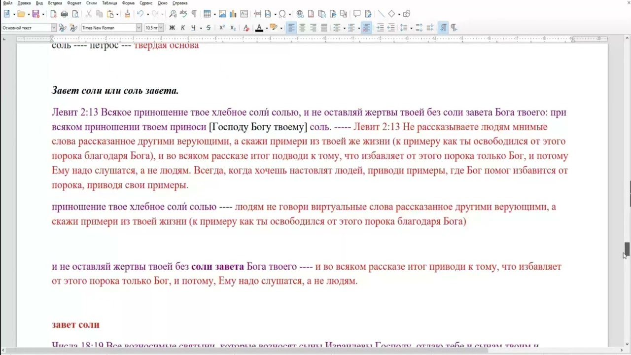This screenshot has height=355, width=631.
Task: Insert a table using the grid icon
Action: pyautogui.click(x=207, y=14)
